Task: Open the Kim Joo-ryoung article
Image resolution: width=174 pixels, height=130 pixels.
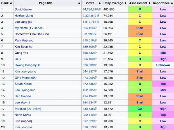Action: (25, 72)
